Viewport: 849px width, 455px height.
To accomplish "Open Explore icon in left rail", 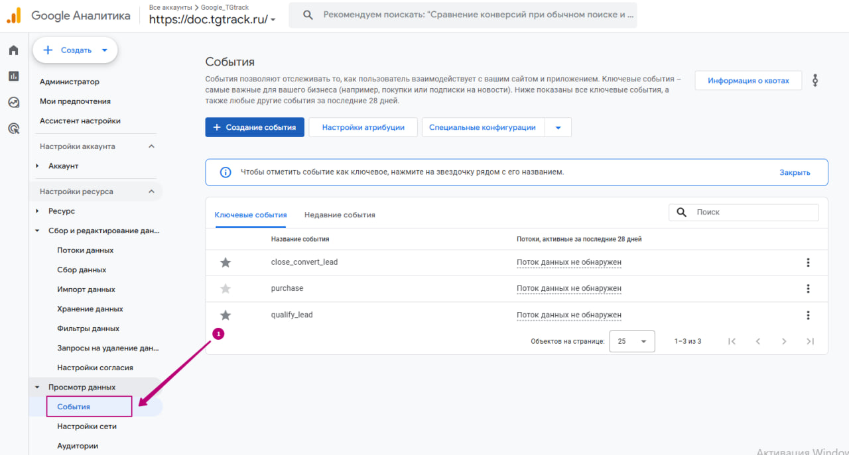I will pos(13,102).
